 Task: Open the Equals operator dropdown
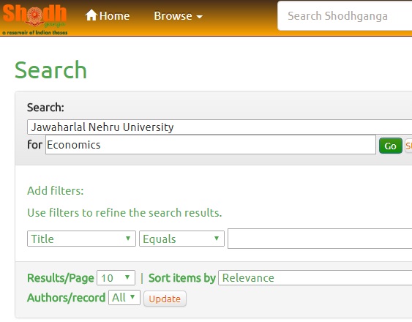(181, 239)
